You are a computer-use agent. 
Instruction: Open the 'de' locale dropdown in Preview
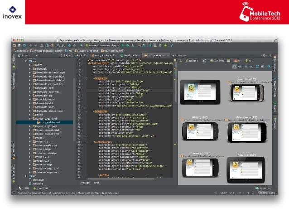coord(238,61)
